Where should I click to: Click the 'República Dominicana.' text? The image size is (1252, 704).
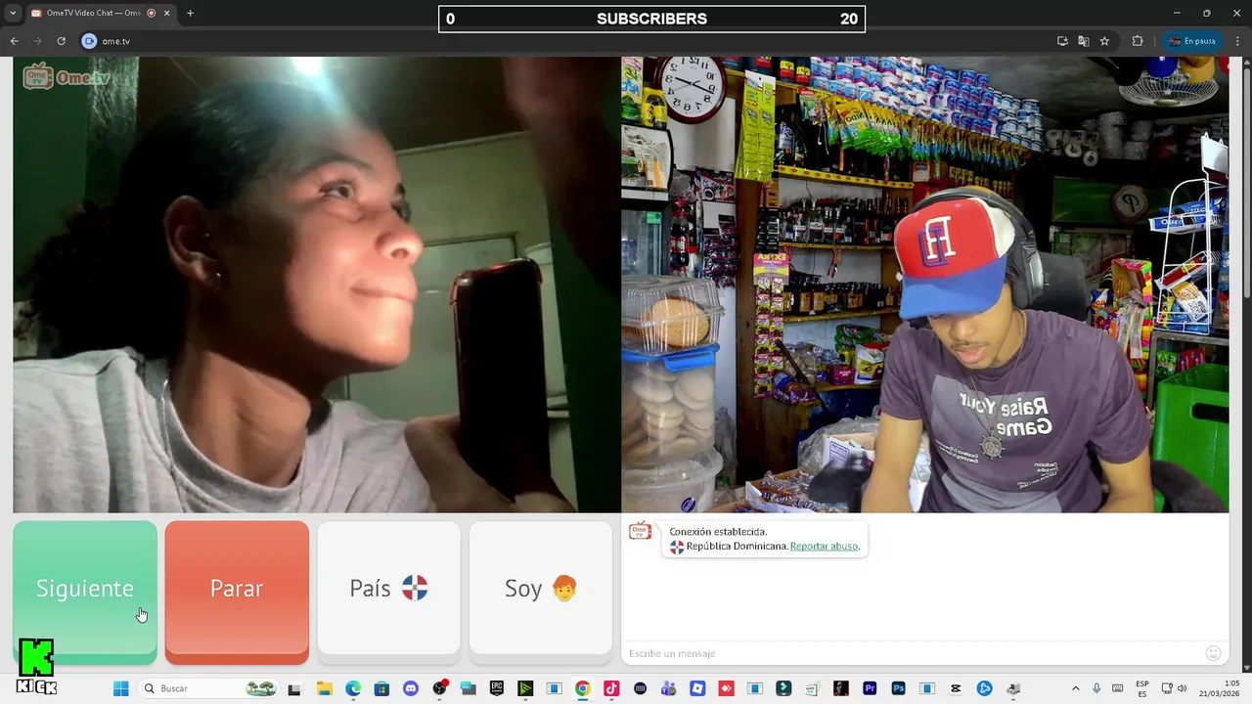[738, 546]
